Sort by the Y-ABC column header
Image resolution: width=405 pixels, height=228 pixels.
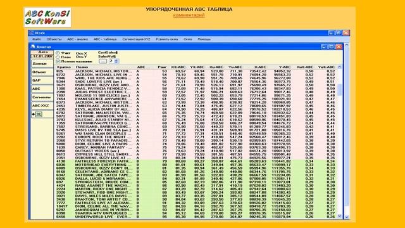(285, 67)
